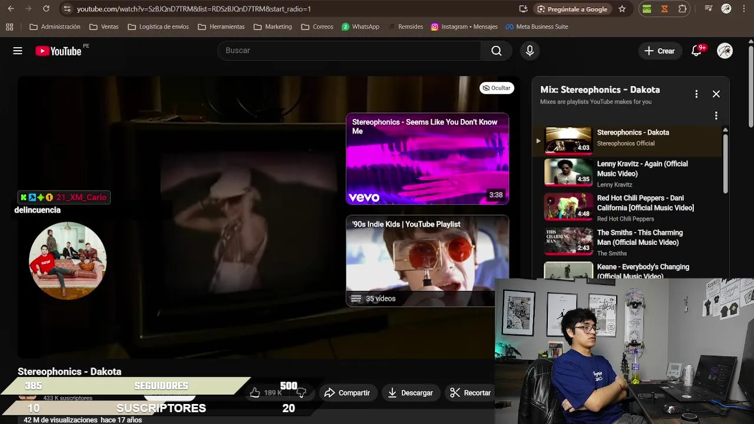
Task: Open Seems Like You Don't Know Me card
Action: (427, 158)
